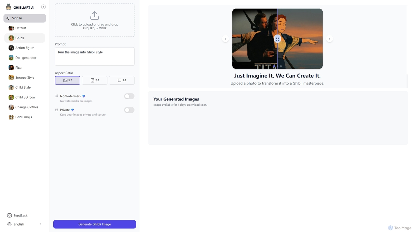Click Generate Ghibli Image button
The image size is (413, 232).
point(95,224)
